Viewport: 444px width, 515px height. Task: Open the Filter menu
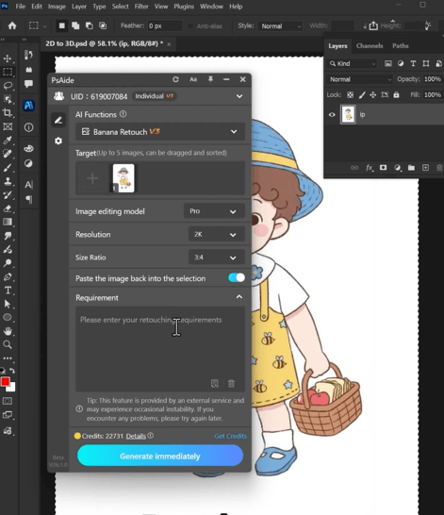[x=141, y=7]
